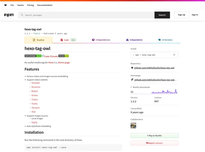Click the Dependents cubes icon
The width and height of the screenshot is (205, 152).
coord(127,40)
